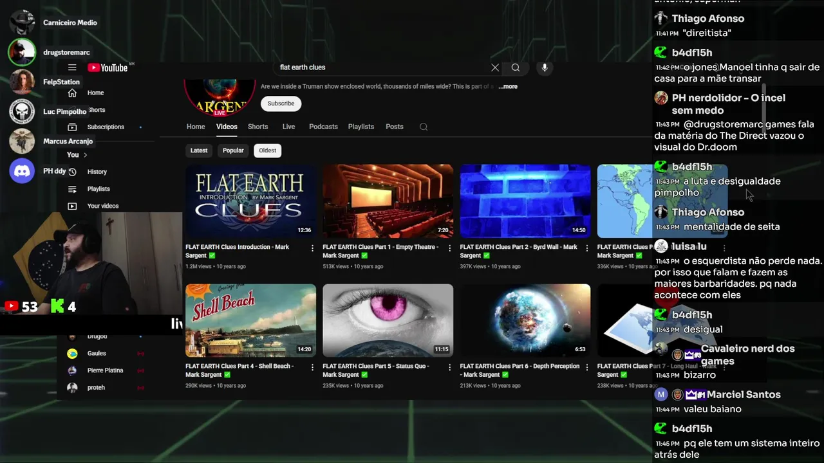Viewport: 824px width, 463px height.
Task: Click chat username PH nerdolidor
Action: click(729, 104)
